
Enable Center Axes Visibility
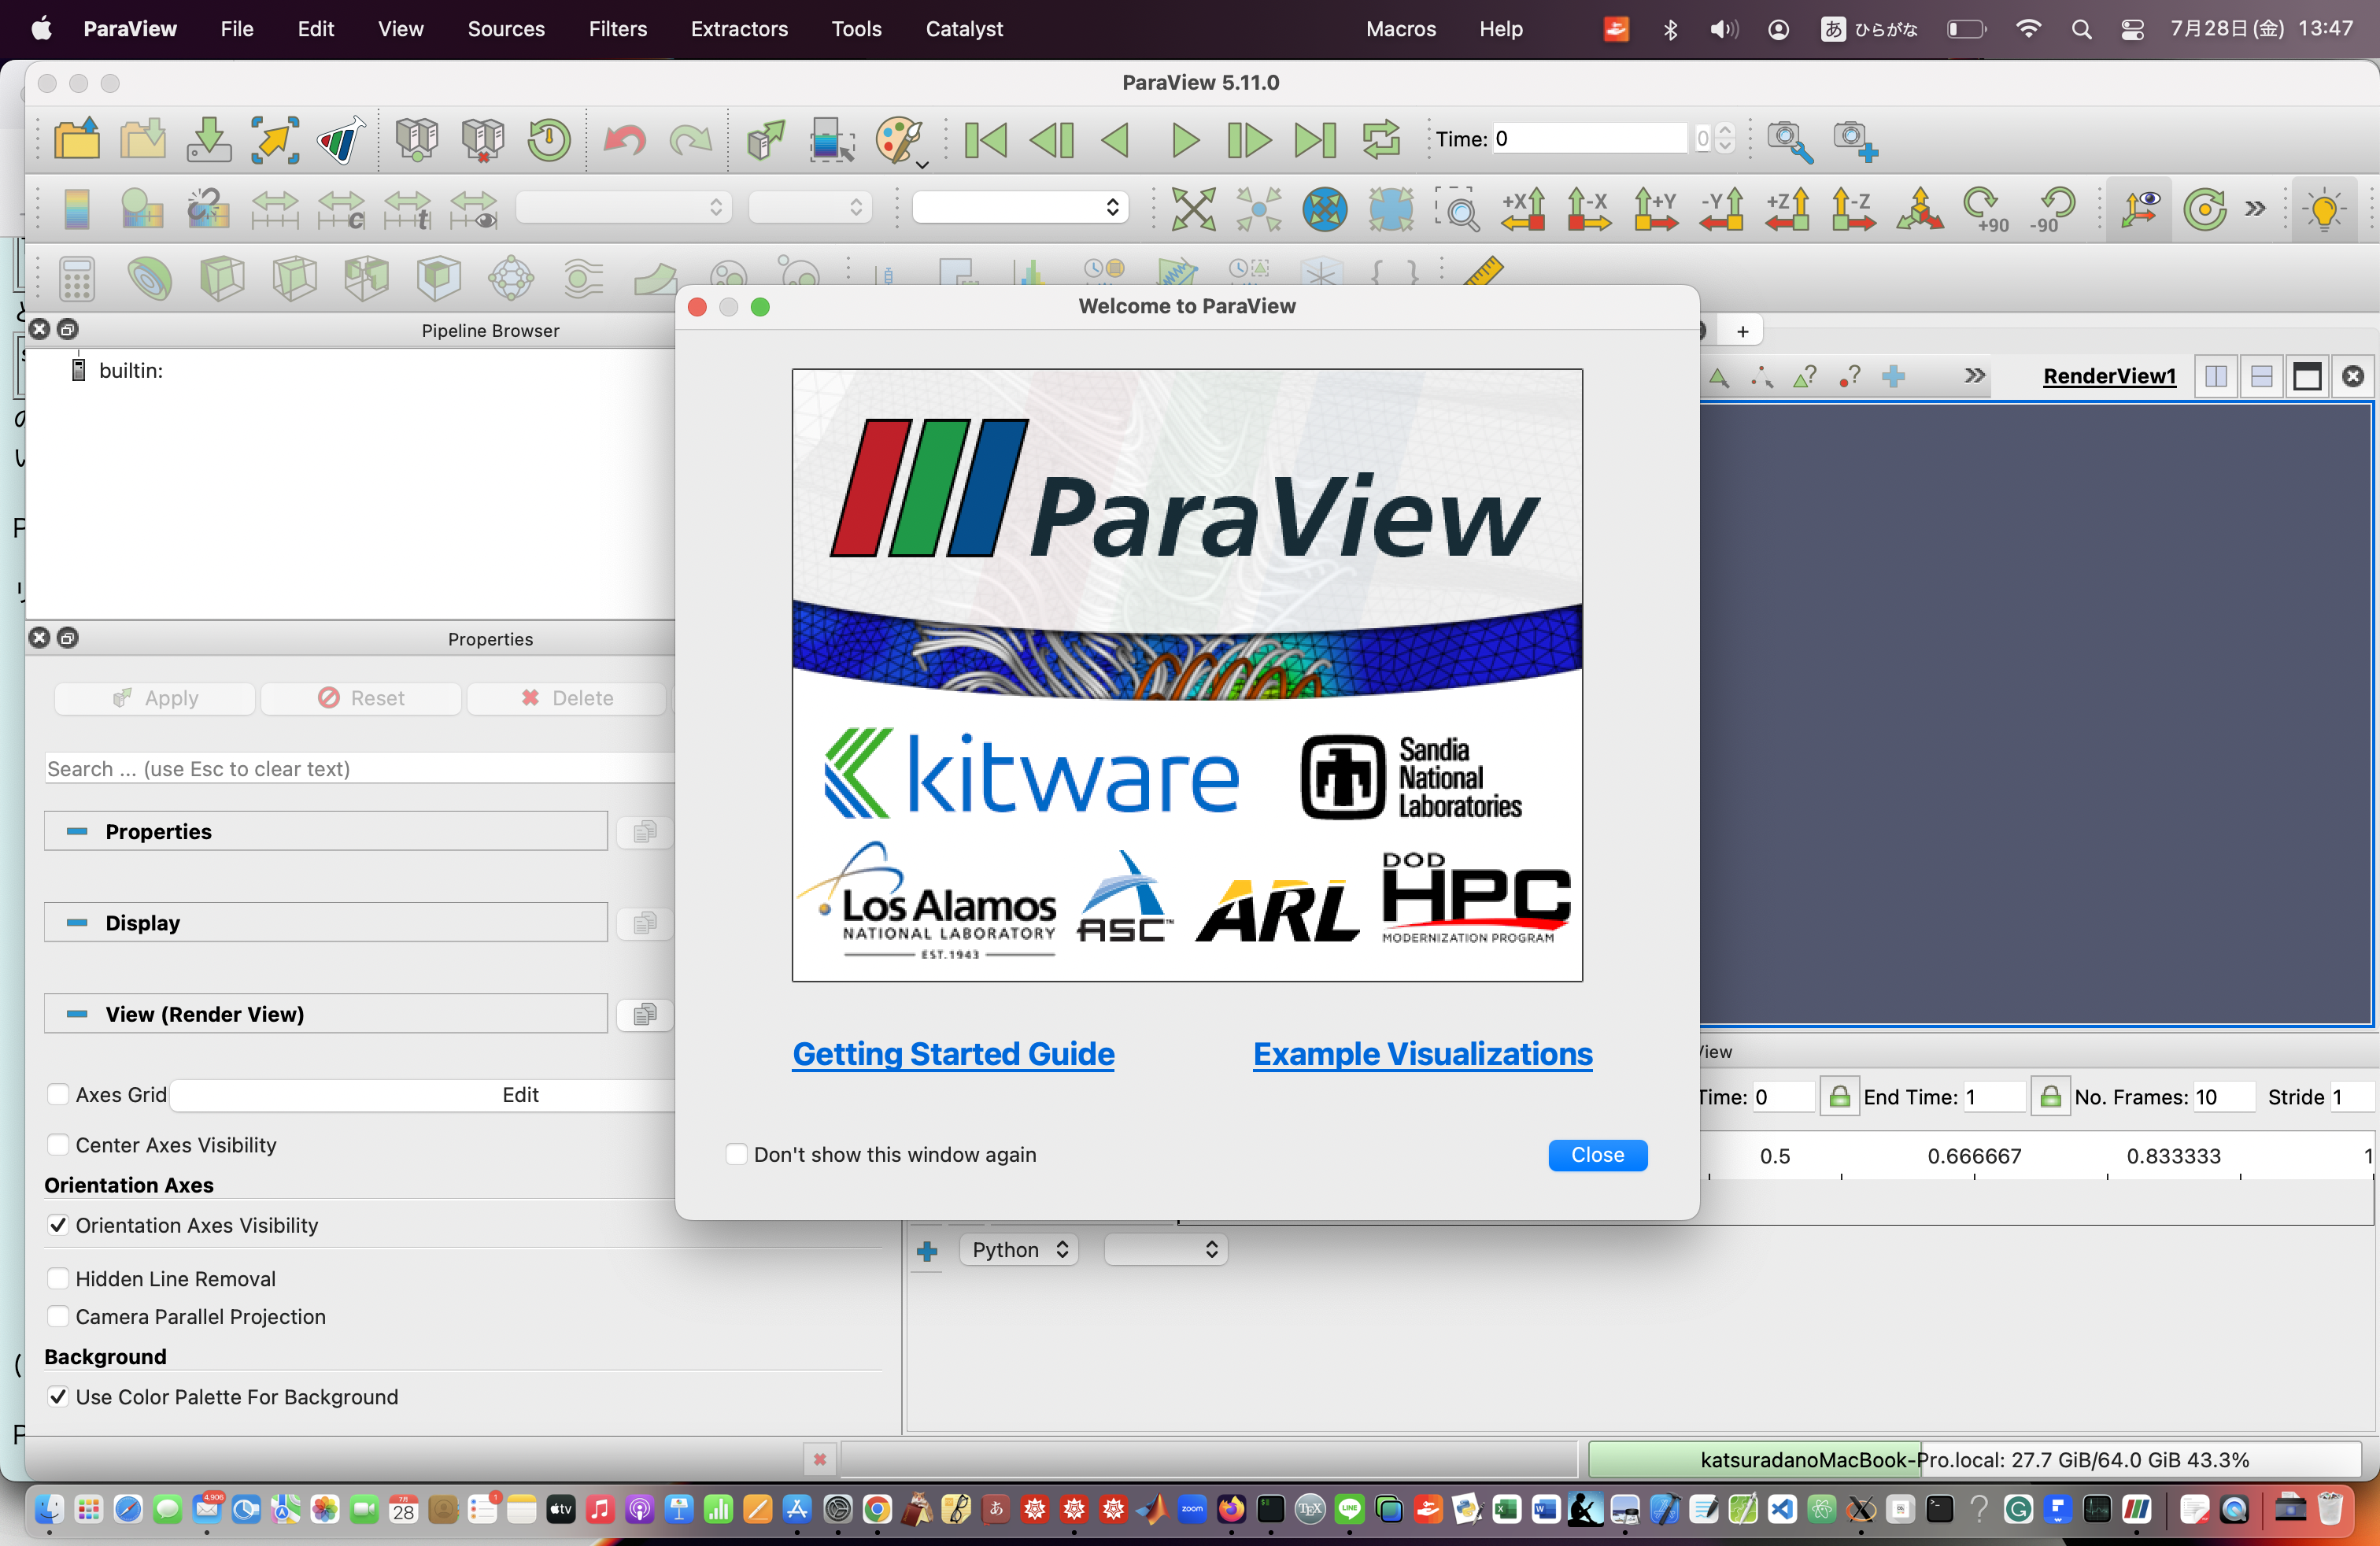[x=58, y=1144]
